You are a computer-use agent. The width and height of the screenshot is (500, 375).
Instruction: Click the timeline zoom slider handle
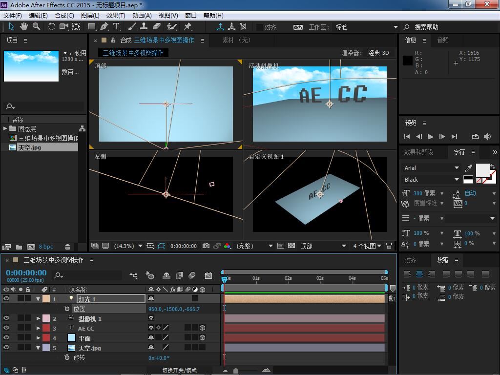click(236, 371)
